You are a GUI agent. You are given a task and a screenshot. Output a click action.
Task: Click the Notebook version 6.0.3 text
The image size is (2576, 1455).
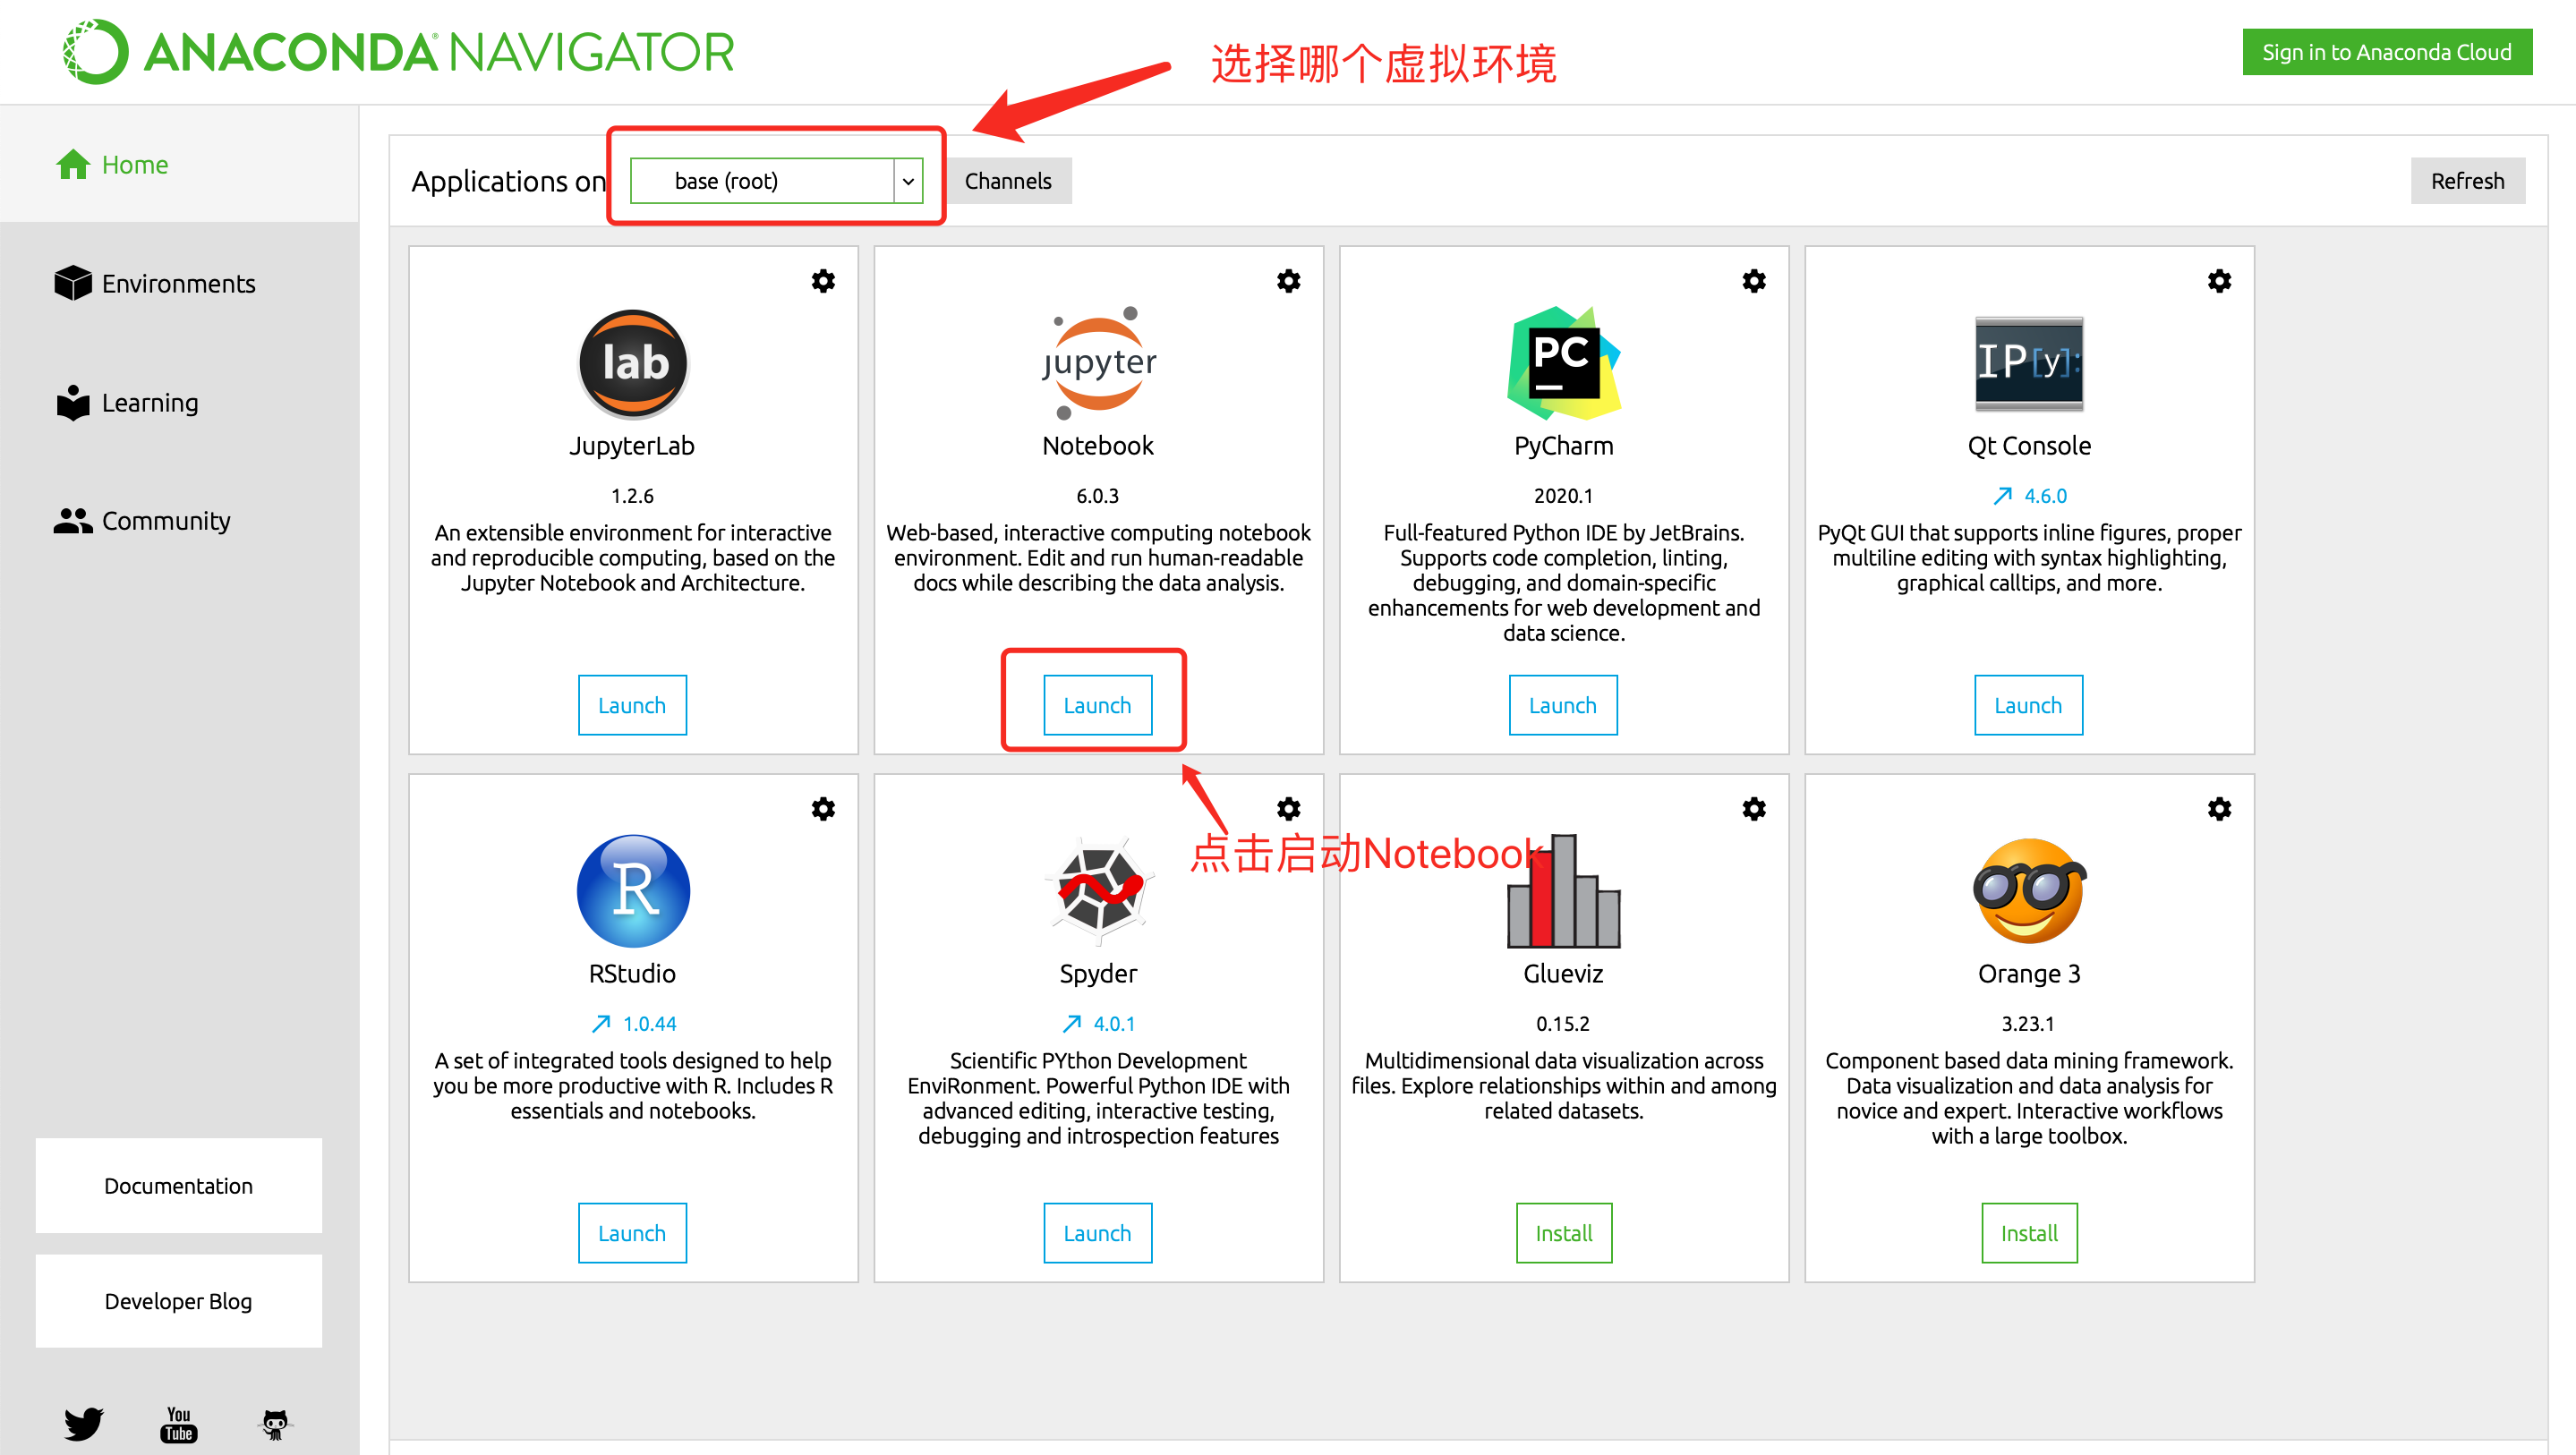tap(1098, 496)
